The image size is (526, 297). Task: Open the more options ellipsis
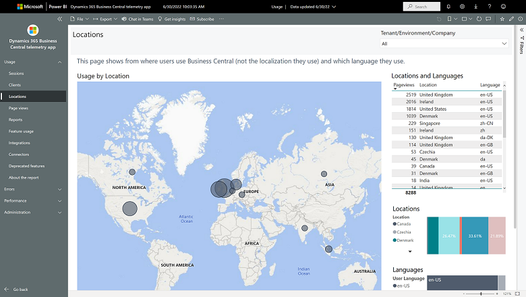(x=221, y=19)
